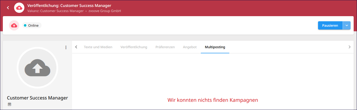Viewport: 357px width, 110px height.
Task: Select the Multiposting tab
Action: (215, 47)
